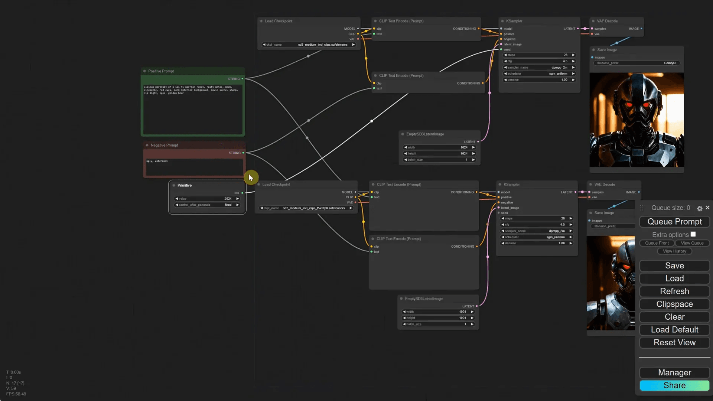713x401 pixels.
Task: Open the ComfyUI Manager
Action: pos(674,372)
